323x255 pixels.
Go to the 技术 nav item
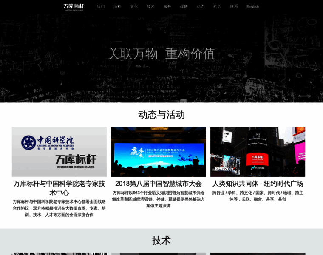[150, 7]
